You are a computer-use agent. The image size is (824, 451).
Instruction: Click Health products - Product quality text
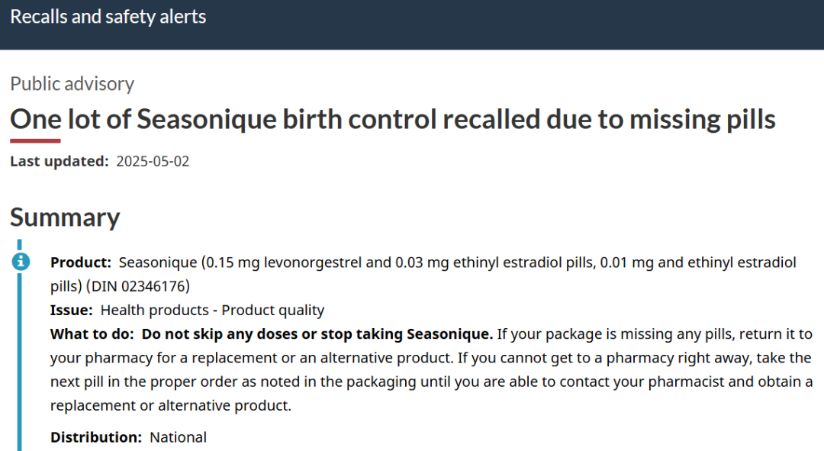pos(212,310)
